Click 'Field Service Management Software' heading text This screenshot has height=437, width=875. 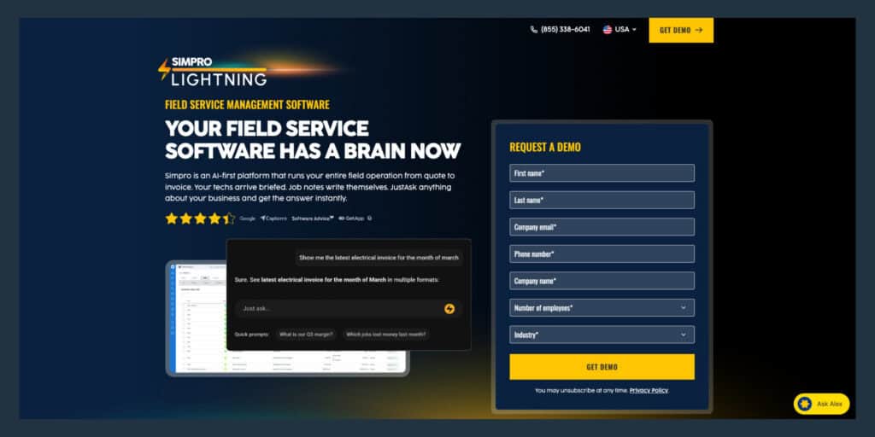pos(247,105)
